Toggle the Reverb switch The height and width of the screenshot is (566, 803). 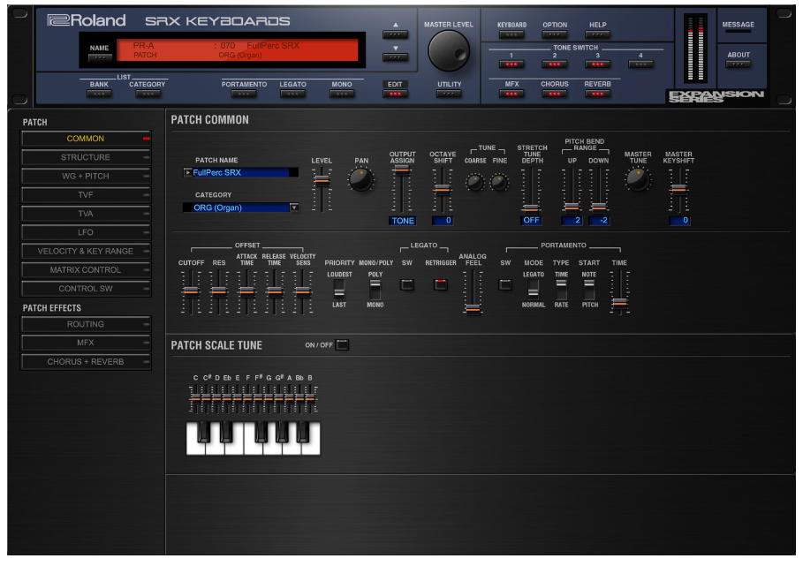(x=598, y=94)
